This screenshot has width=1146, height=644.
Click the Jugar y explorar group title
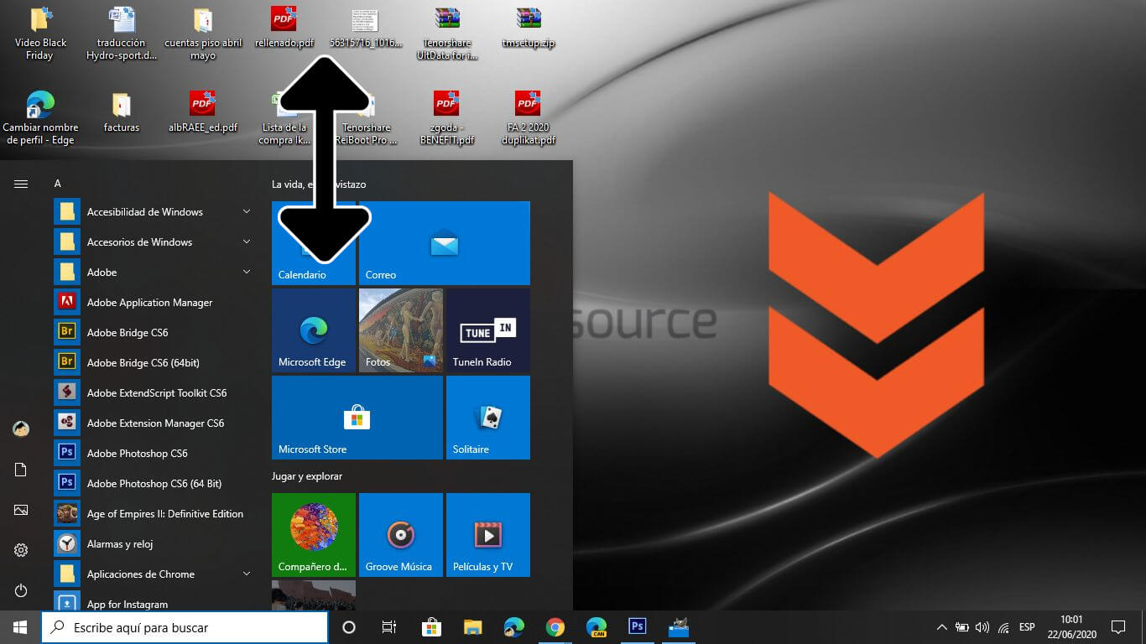pyautogui.click(x=307, y=476)
